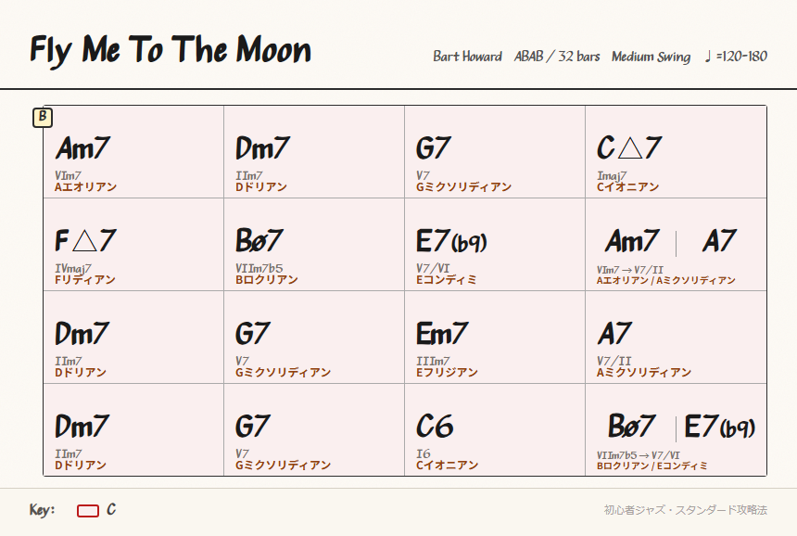Click the Aエオリアン scale label
Viewport: 797px width, 536px height.
click(86, 187)
